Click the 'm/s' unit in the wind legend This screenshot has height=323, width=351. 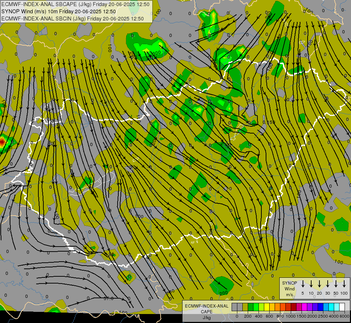pyautogui.click(x=289, y=295)
